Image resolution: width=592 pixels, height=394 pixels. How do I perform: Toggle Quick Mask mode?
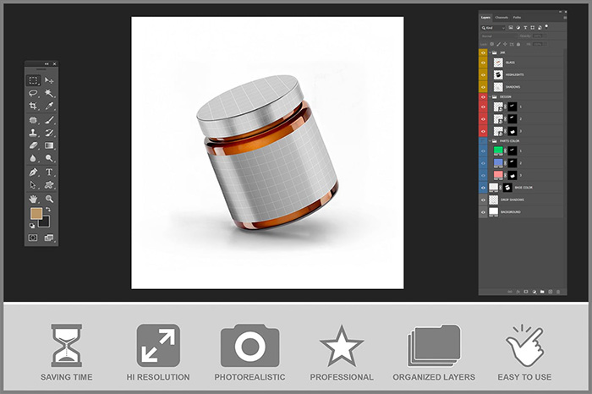click(x=33, y=238)
